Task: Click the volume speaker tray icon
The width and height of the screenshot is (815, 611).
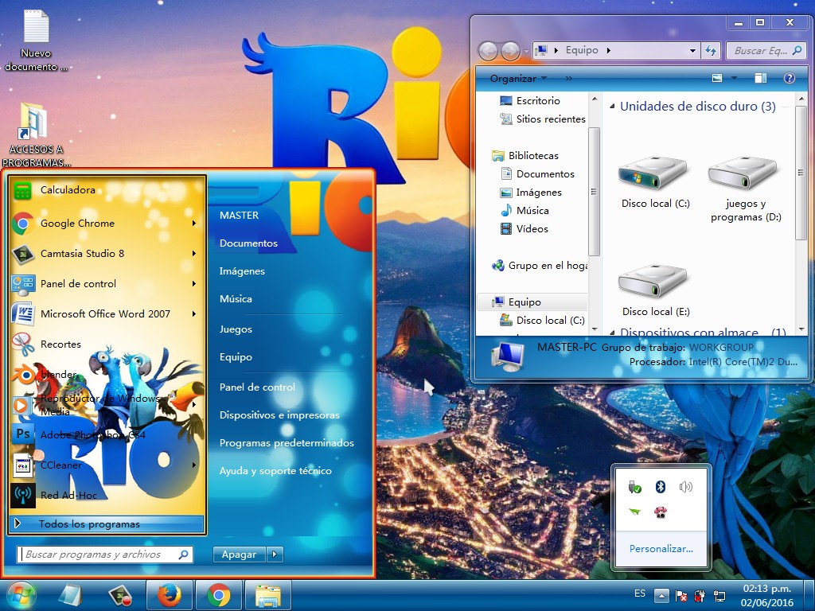Action: pos(685,487)
